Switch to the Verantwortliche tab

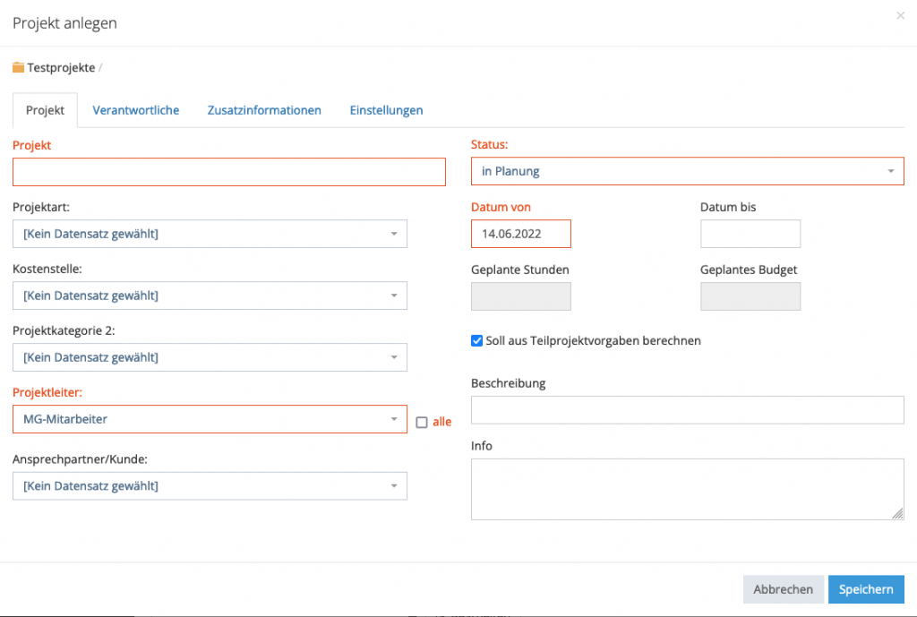click(136, 110)
